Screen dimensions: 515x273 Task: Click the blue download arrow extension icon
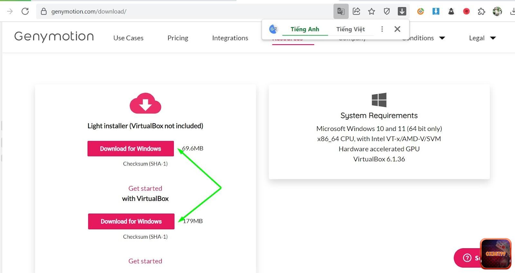(x=436, y=11)
